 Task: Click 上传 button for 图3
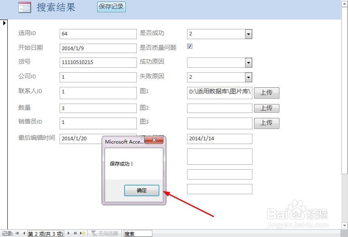point(267,123)
